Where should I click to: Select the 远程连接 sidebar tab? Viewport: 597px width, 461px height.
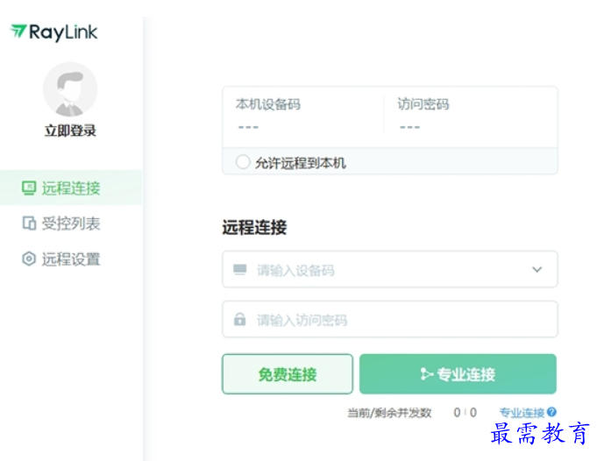point(71,188)
